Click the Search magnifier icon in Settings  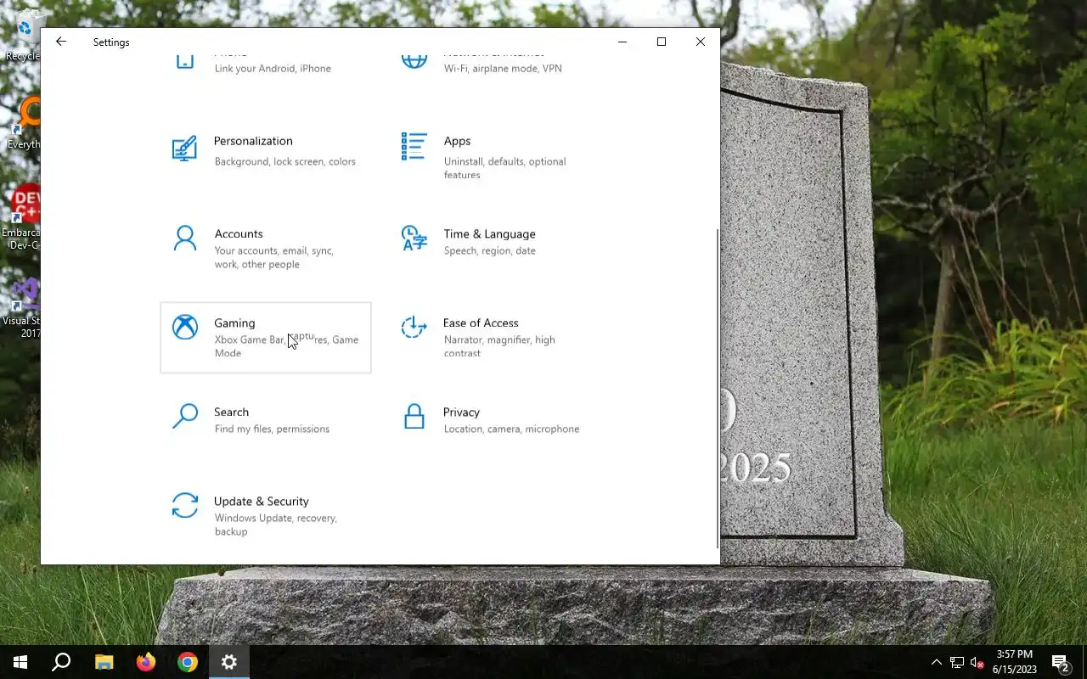(184, 416)
